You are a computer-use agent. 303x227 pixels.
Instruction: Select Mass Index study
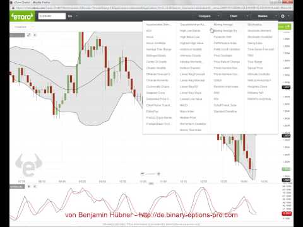pyautogui.click(x=187, y=112)
